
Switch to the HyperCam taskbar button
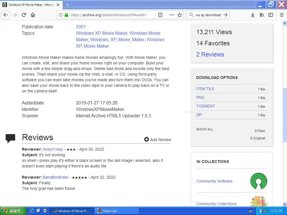117,211
